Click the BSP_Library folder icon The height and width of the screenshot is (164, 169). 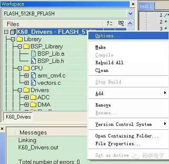coord(26,46)
